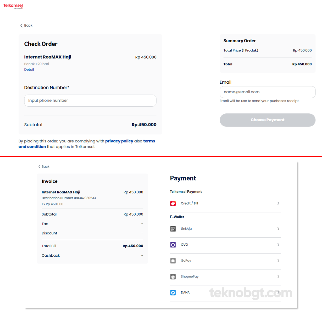322x311 pixels.
Task: Click the Choose Payment button
Action: coord(268,120)
